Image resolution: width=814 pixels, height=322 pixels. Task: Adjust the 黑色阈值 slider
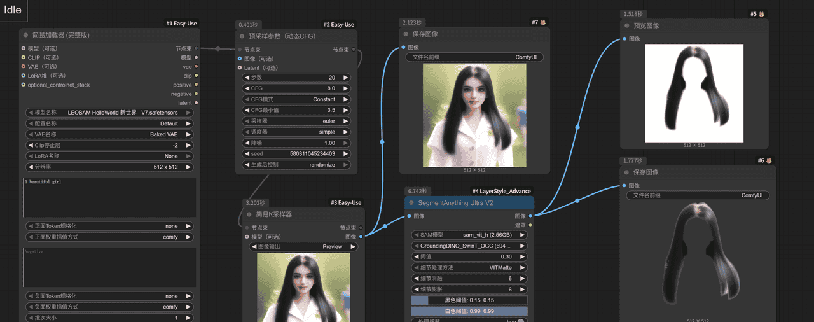tap(469, 300)
